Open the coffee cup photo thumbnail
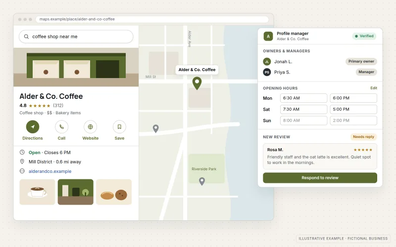Viewport: 396px width, 247px height. (37, 192)
